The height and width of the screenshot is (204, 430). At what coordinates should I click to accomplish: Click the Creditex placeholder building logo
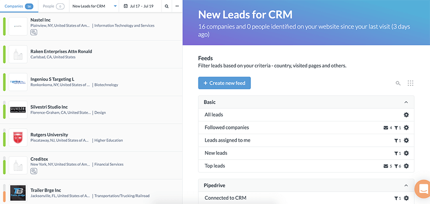click(x=18, y=165)
